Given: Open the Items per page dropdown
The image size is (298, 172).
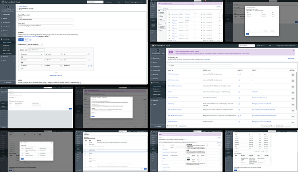Looking at the screenshot, I should (x=272, y=126).
